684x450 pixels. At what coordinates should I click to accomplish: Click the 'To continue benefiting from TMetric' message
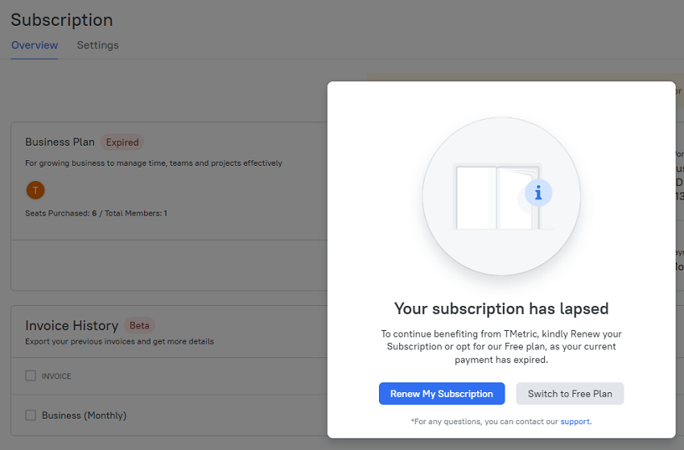tap(501, 347)
